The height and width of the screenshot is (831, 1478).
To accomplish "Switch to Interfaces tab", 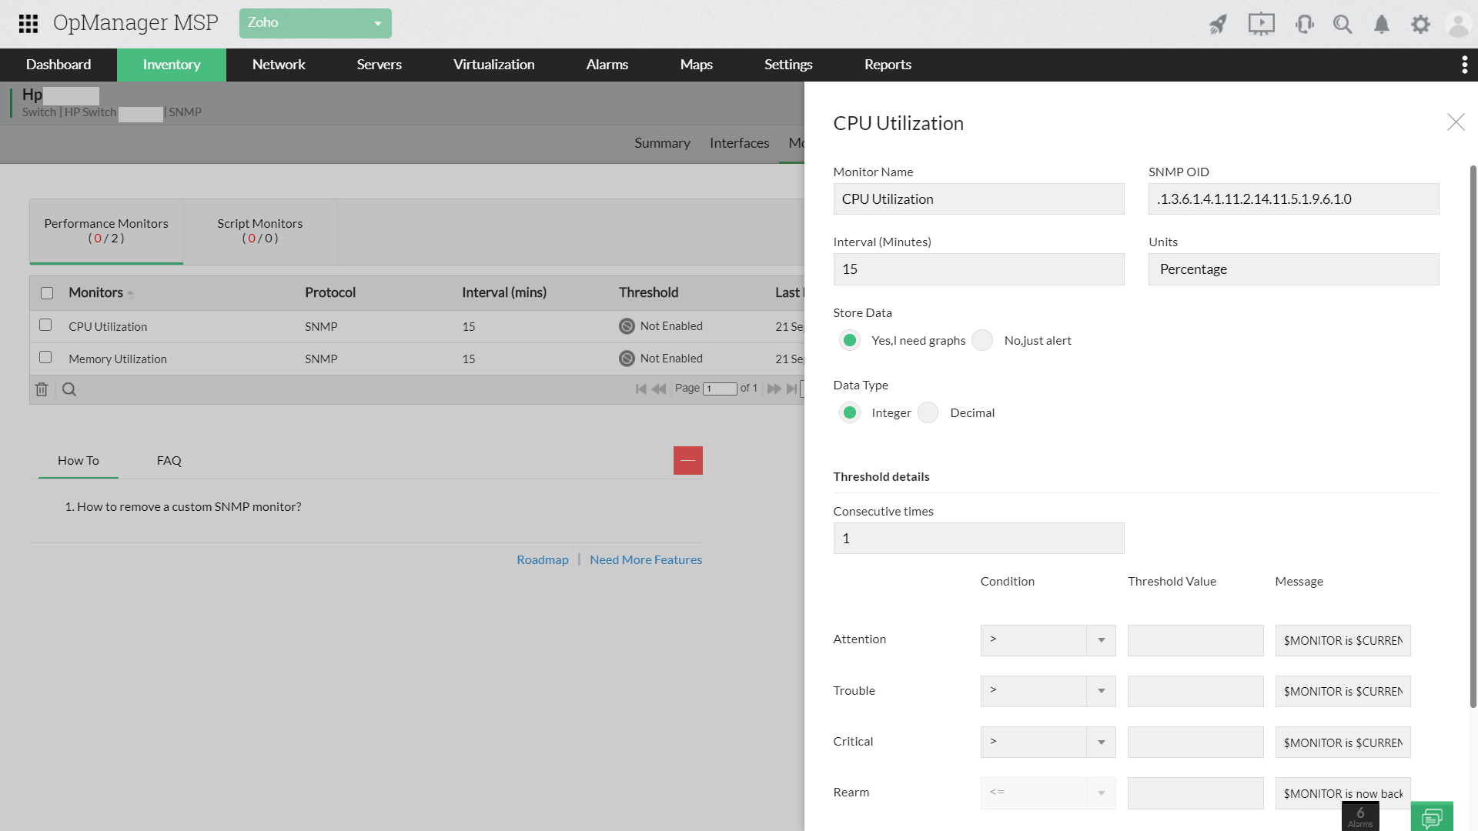I will (739, 143).
